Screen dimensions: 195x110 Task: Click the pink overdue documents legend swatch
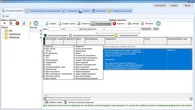coord(70,35)
